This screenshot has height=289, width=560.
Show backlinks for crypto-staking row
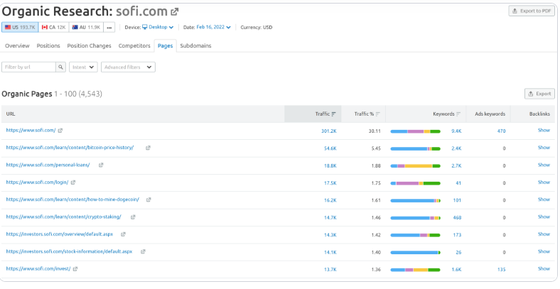click(x=544, y=217)
